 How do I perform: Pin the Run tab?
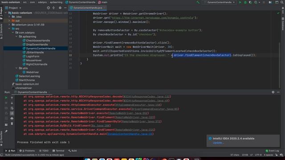pyautogui.click(x=6, y=131)
